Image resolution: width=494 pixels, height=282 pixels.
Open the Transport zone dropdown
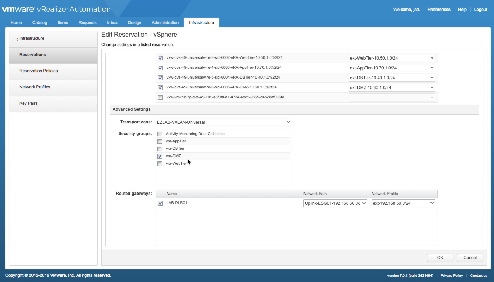(223, 122)
